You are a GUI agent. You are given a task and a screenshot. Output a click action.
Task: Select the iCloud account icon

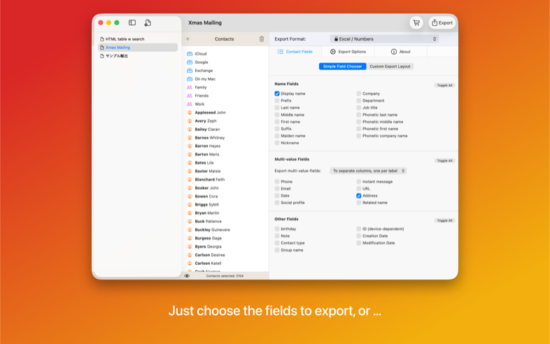[190, 54]
